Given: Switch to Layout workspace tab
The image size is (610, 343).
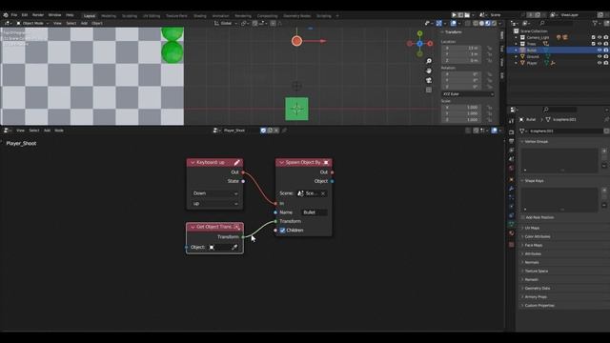Looking at the screenshot, I should coord(90,16).
